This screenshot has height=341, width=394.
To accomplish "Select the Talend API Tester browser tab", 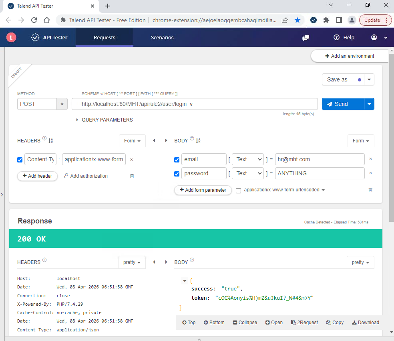I will (51, 6).
